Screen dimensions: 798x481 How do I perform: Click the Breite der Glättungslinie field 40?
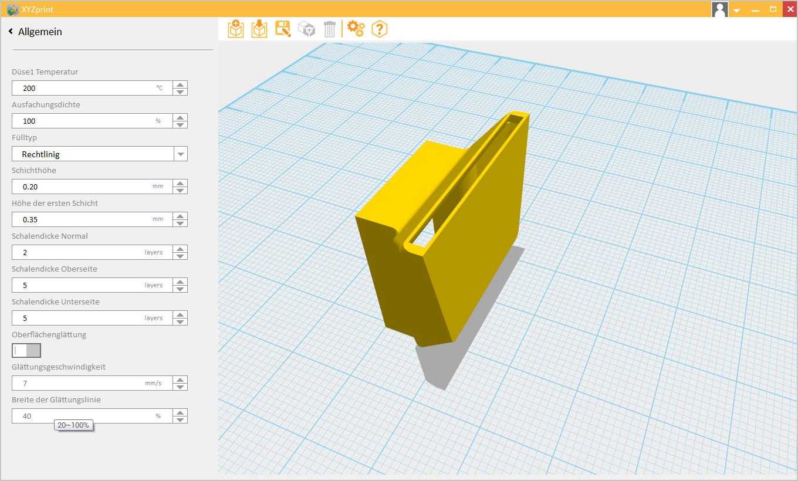pyautogui.click(x=93, y=416)
